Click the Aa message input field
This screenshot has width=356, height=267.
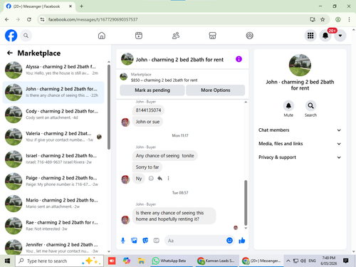[194, 241]
